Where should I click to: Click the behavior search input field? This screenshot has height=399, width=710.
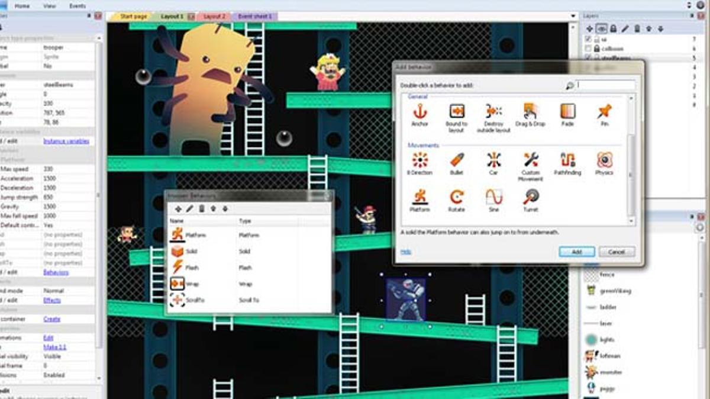(x=603, y=85)
